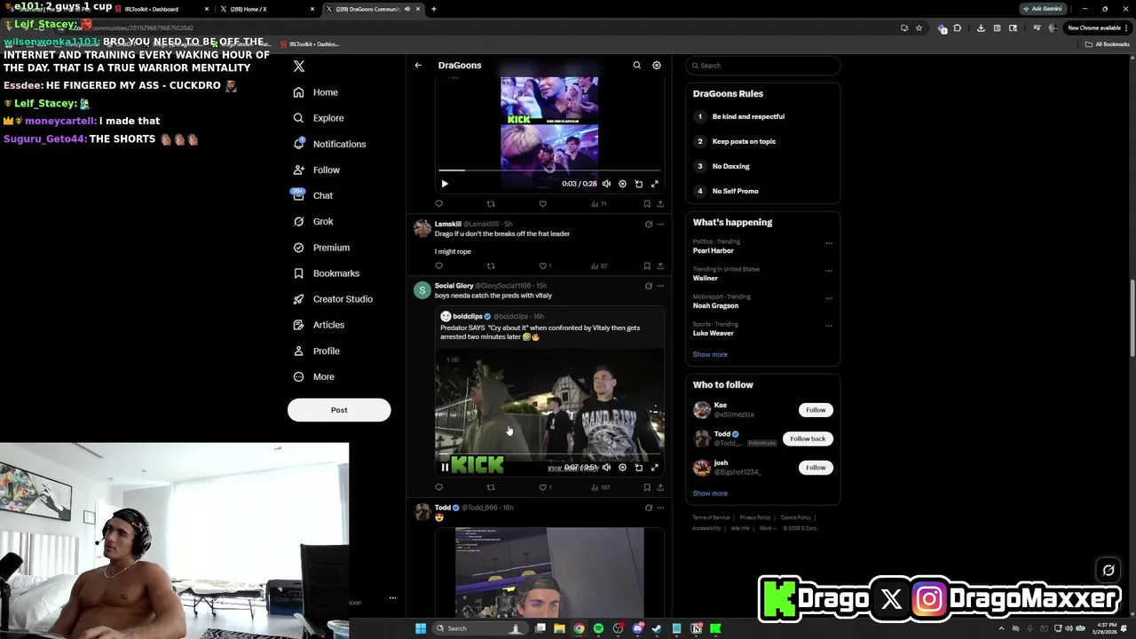Show more under What's happening
Viewport: 1136px width, 639px height.
(x=710, y=354)
